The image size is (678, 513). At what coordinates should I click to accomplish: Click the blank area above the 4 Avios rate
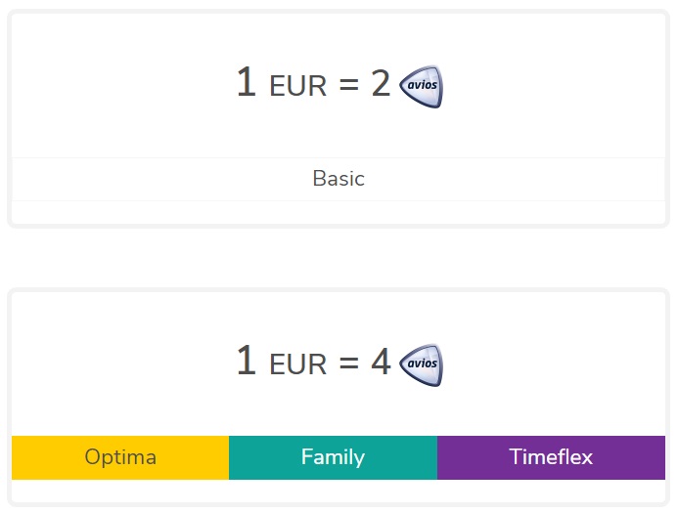point(339,313)
